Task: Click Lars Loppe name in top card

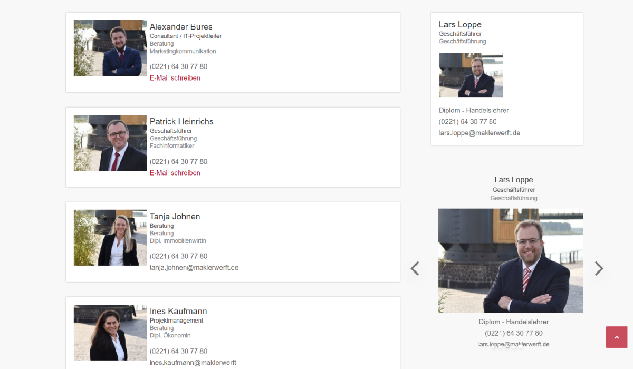Action: click(x=460, y=25)
